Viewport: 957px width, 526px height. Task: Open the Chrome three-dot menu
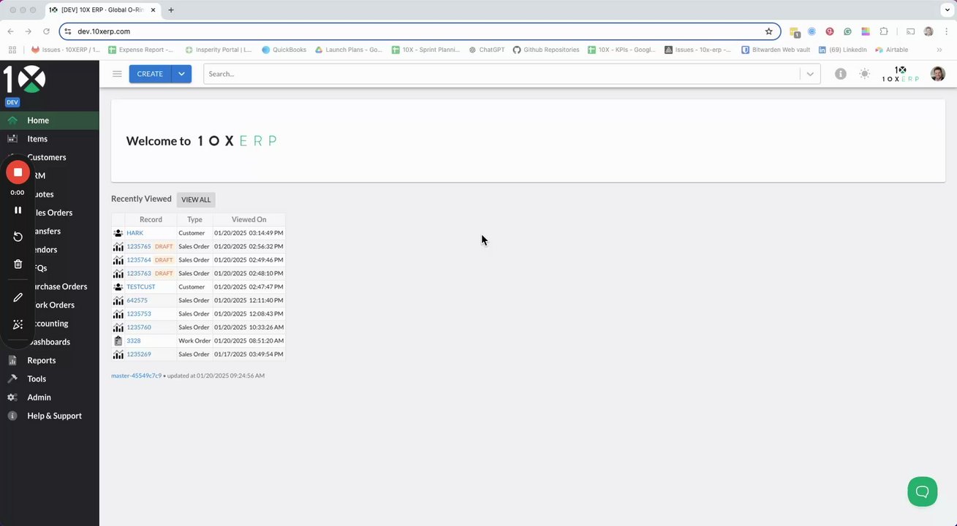pos(946,31)
